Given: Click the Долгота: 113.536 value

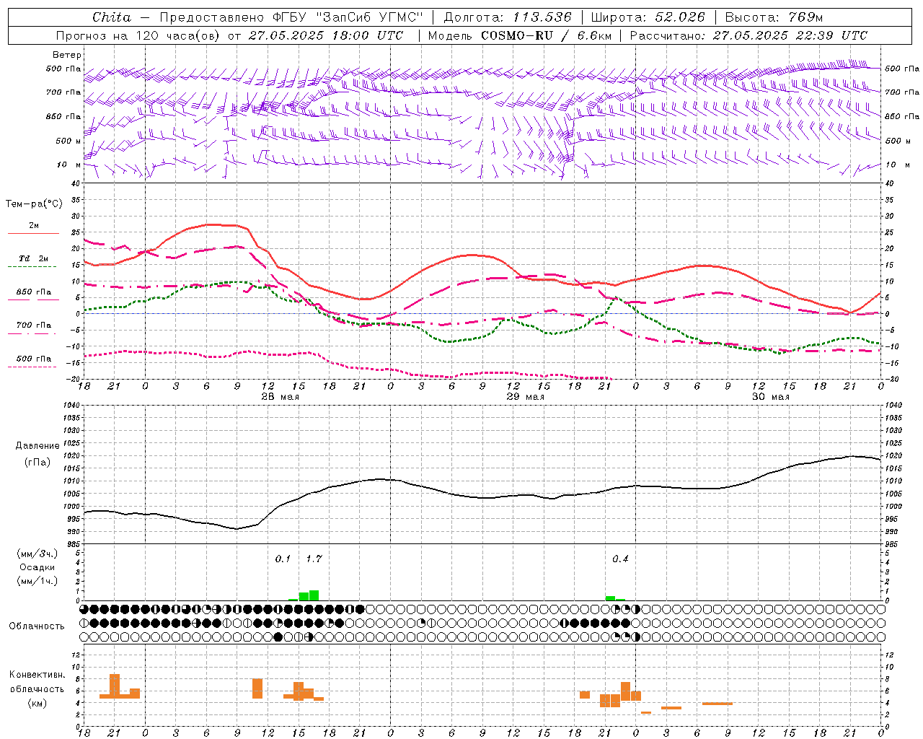Looking at the screenshot, I should point(508,17).
